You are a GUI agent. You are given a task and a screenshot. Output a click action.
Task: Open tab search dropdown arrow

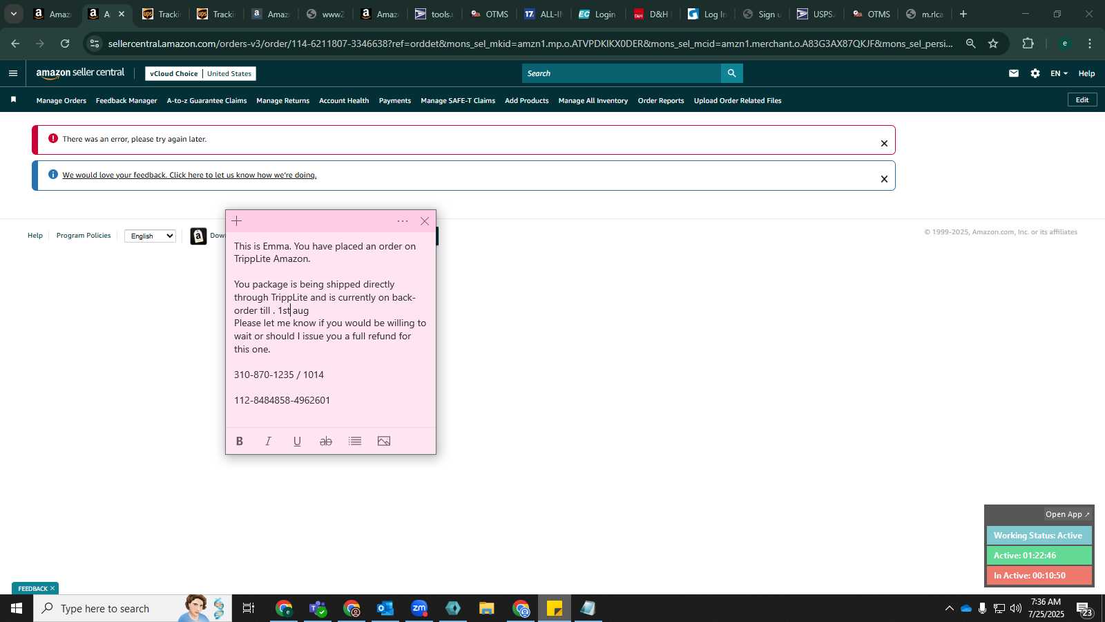click(13, 14)
